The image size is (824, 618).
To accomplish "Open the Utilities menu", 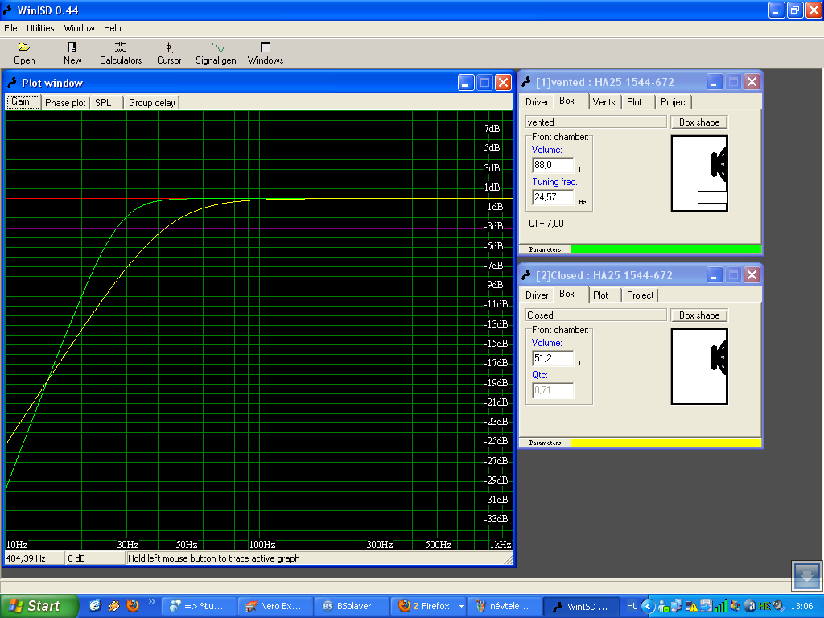I will click(x=40, y=28).
